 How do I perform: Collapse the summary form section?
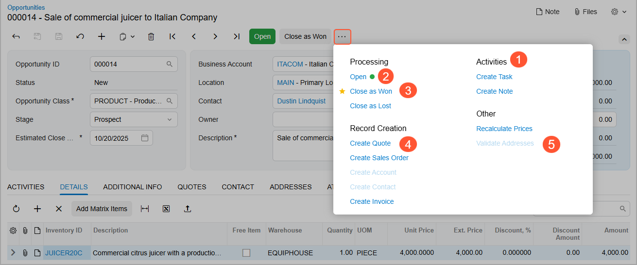coord(623,39)
